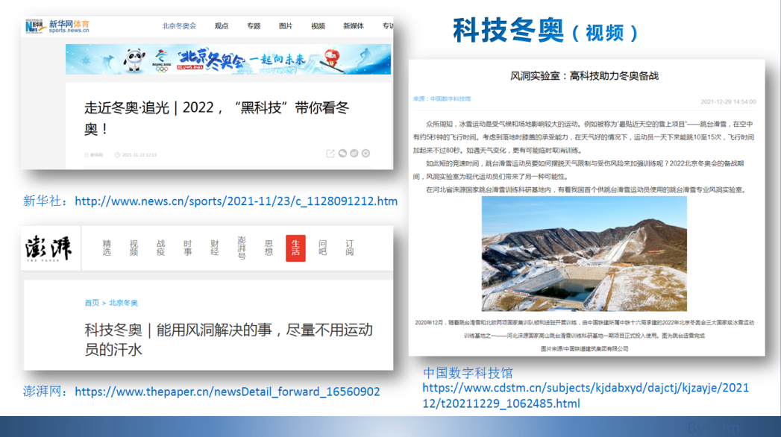
Task: Share Xinhua article via Weibo icon
Action: pyautogui.click(x=354, y=154)
